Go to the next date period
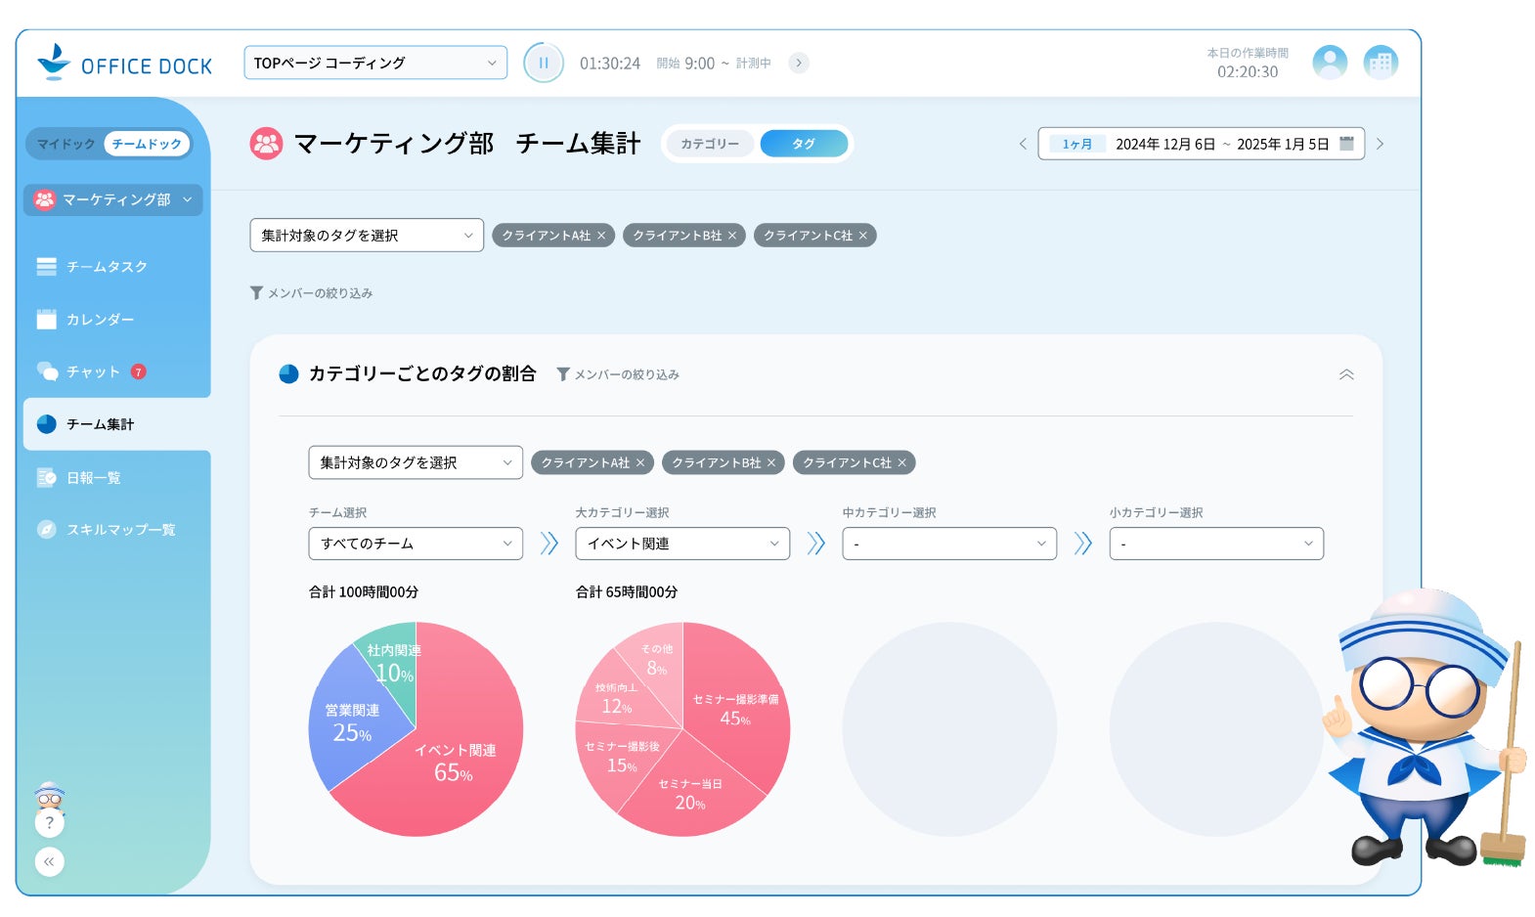 coord(1380,144)
